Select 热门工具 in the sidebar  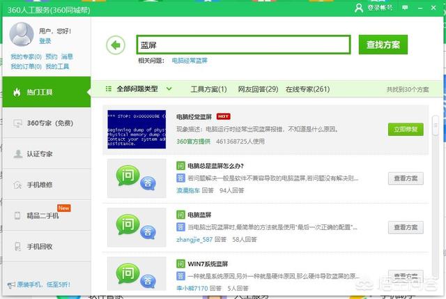47,92
